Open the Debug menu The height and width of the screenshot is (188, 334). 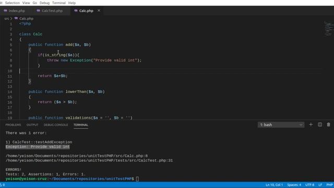point(44,3)
